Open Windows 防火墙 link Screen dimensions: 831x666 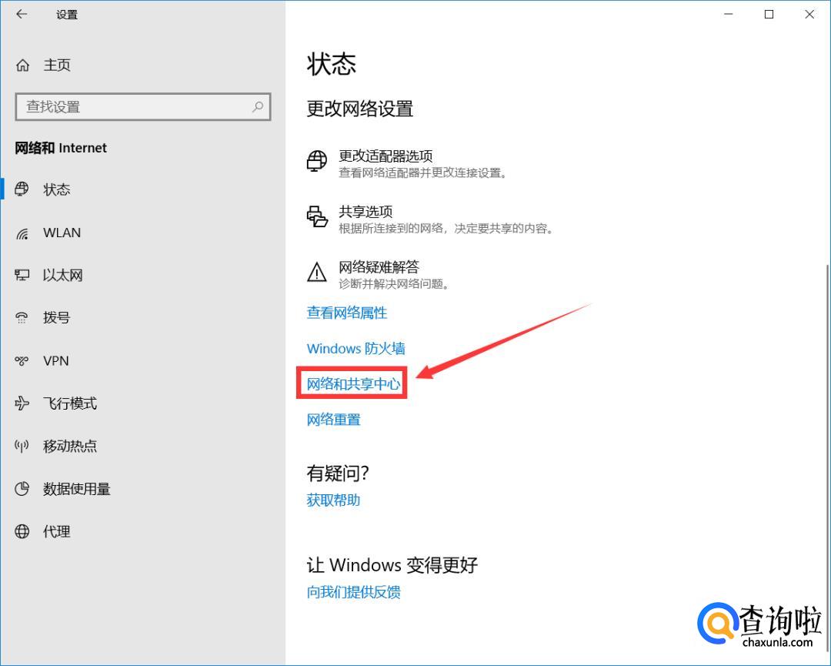356,348
